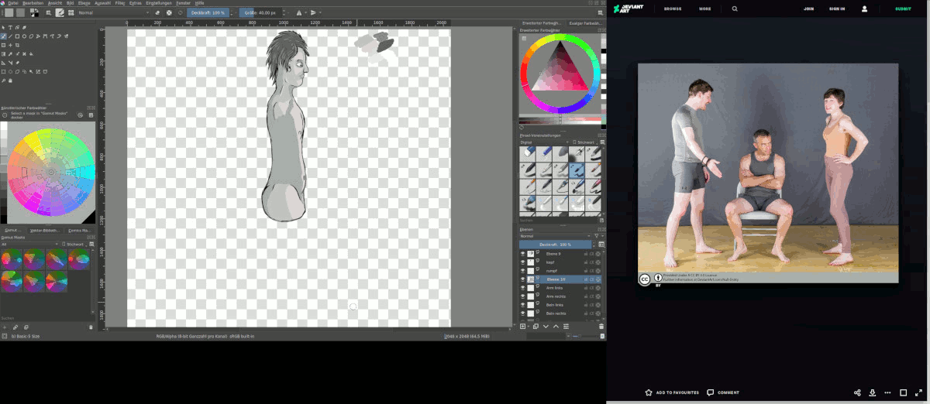Click the Deckkraft 100% opacity slider in toolbar

coord(208,13)
